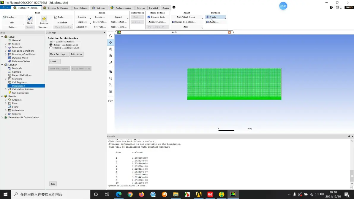Click the zoom out magnifier icon
This screenshot has width=354, height=199.
pos(110,78)
